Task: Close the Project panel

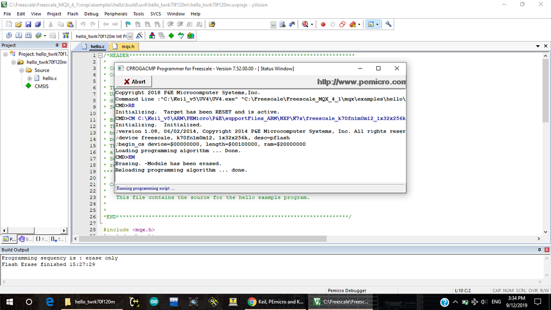Action: coord(65,45)
